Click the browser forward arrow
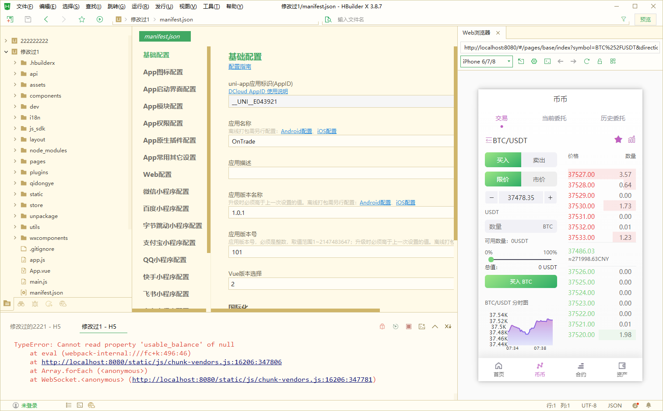Screen dimensions: 663x411 tap(573, 61)
